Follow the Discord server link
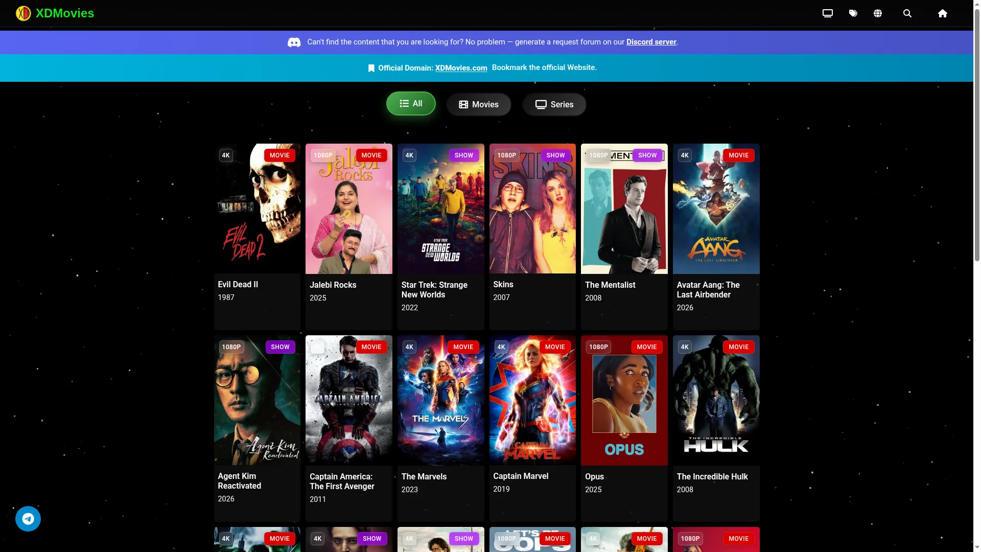981x552 pixels. [x=651, y=42]
